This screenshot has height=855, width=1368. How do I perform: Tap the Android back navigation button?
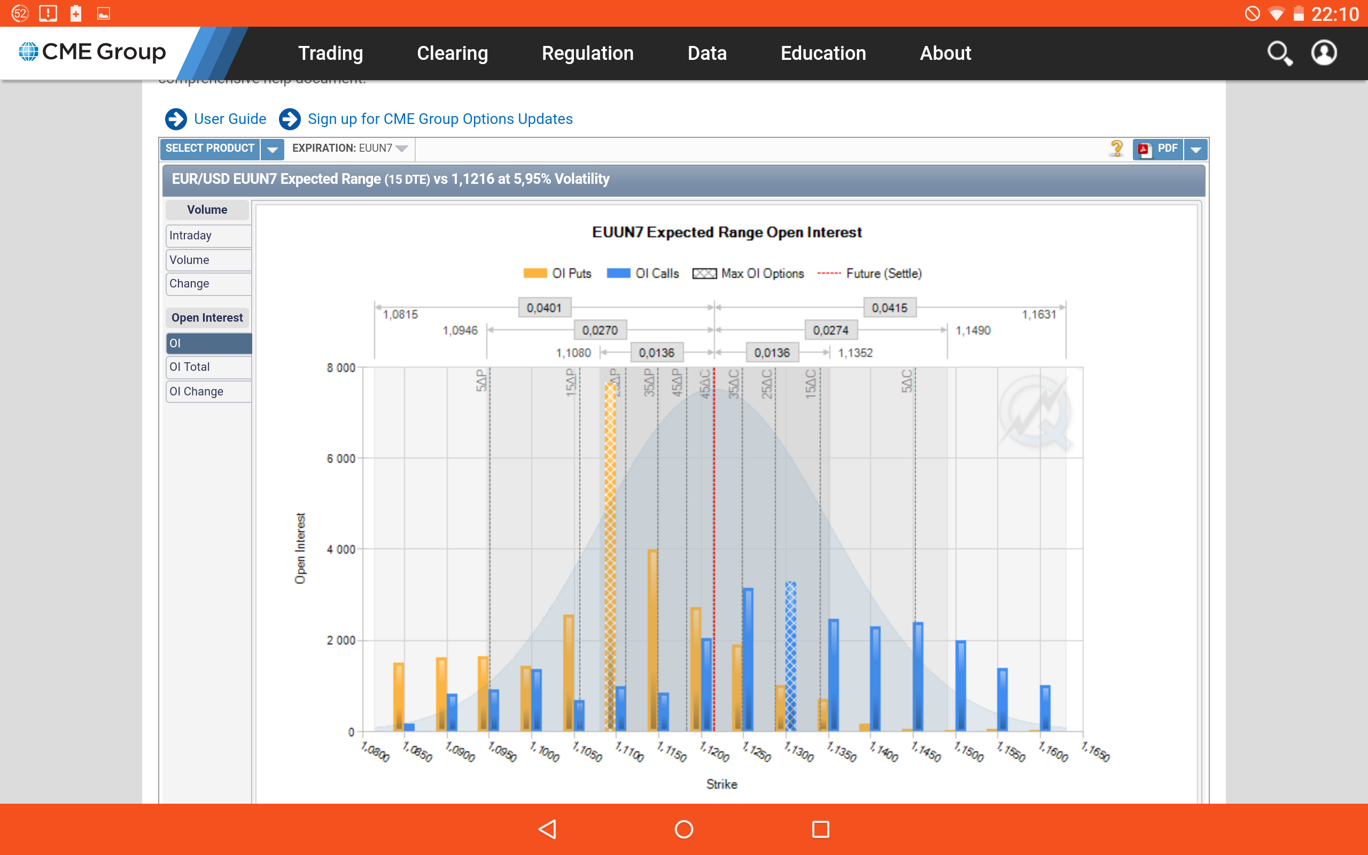click(x=547, y=829)
